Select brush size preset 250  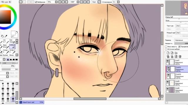3,99
